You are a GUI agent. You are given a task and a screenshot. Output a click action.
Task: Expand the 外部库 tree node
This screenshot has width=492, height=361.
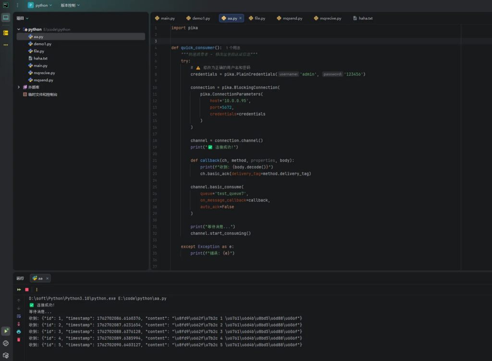pyautogui.click(x=19, y=87)
